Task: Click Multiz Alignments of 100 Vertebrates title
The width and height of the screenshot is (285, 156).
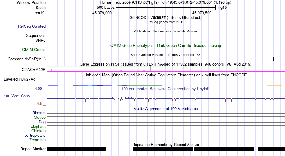Action: click(x=166, y=109)
